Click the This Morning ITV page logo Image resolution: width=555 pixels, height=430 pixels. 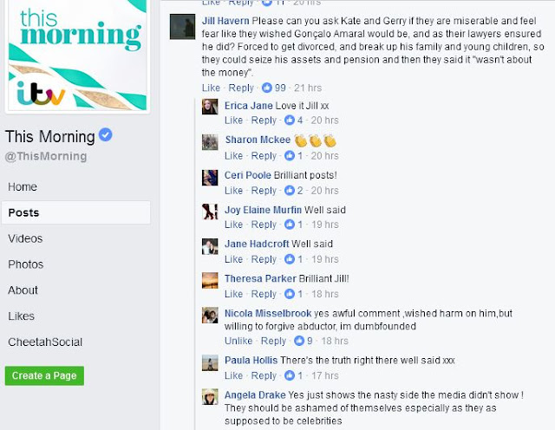pyautogui.click(x=77, y=55)
